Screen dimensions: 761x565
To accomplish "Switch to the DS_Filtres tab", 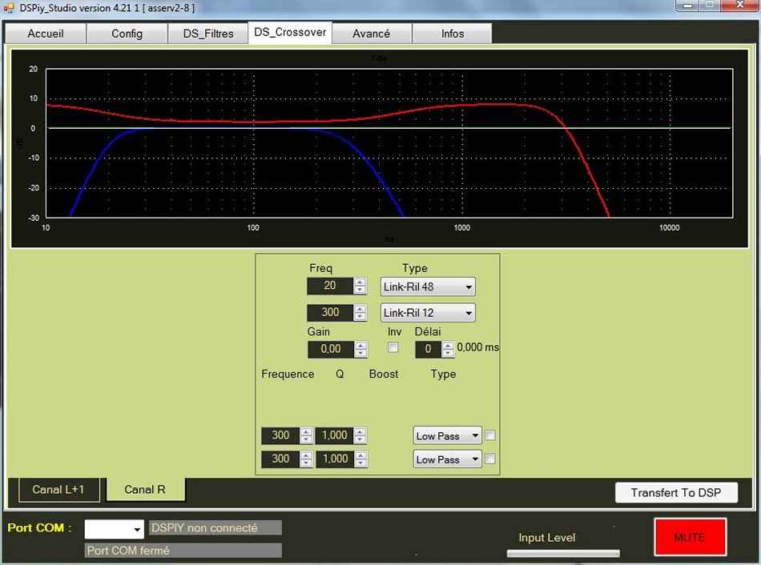I will tap(208, 34).
